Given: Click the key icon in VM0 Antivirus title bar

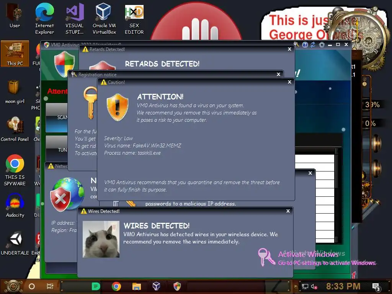Looking at the screenshot, I should pyautogui.click(x=296, y=44).
